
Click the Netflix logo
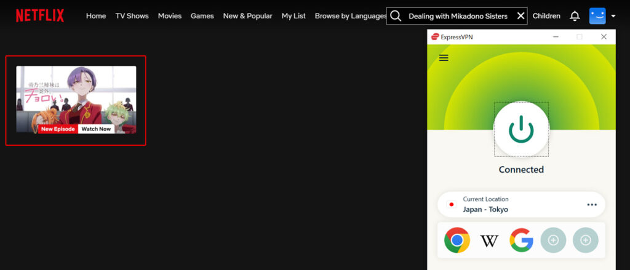click(40, 15)
